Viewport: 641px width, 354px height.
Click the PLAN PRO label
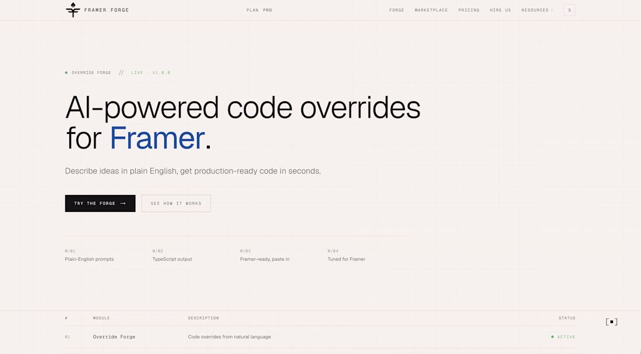click(259, 10)
